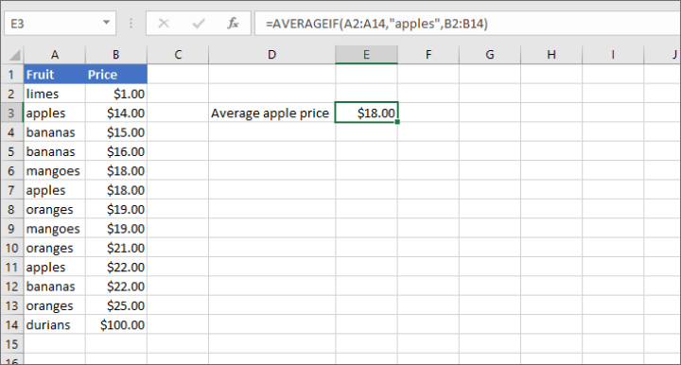Select column G header
This screenshot has height=365, width=681.
(x=490, y=55)
